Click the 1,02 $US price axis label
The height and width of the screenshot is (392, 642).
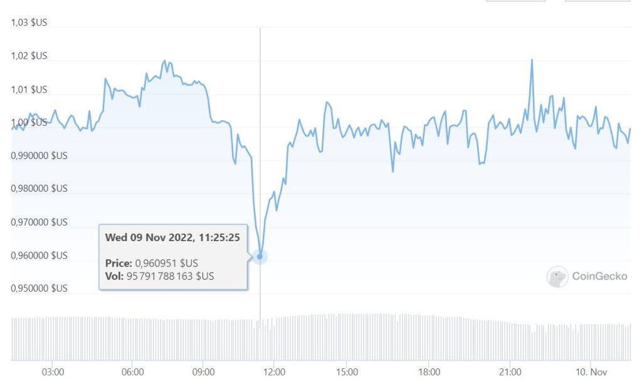click(x=29, y=56)
